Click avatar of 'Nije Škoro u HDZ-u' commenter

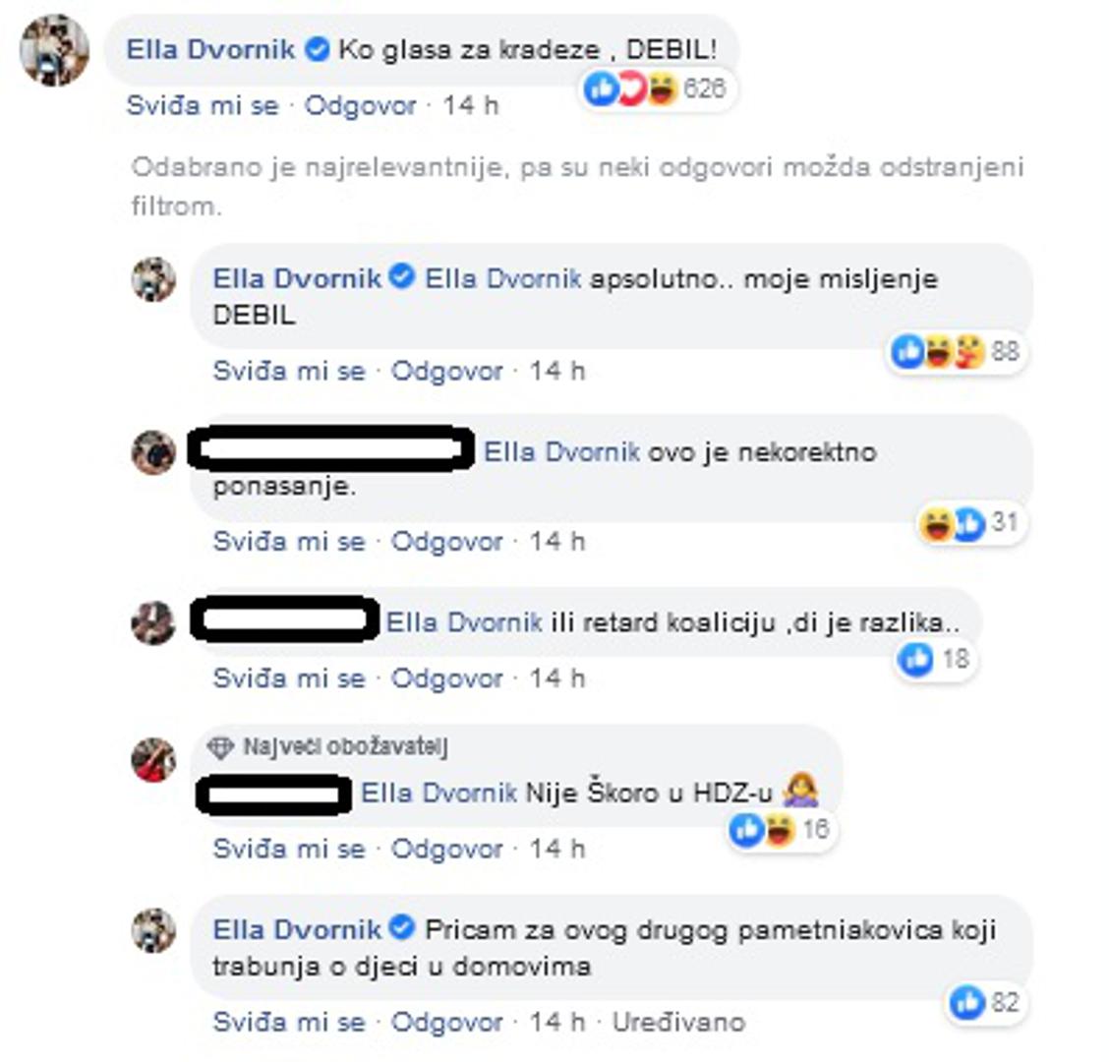pos(153,760)
